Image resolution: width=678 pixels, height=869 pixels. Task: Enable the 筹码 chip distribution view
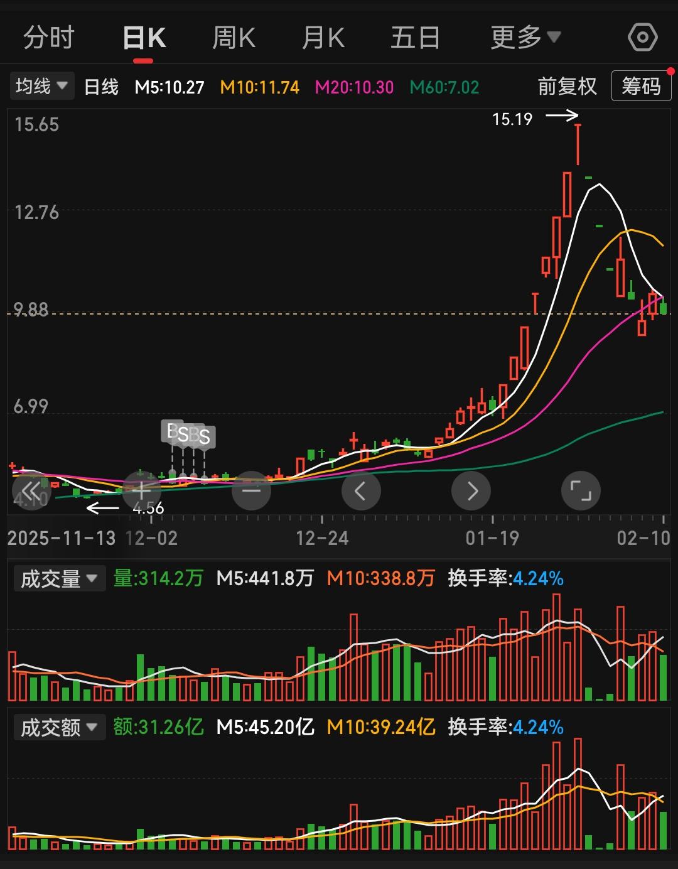click(641, 86)
